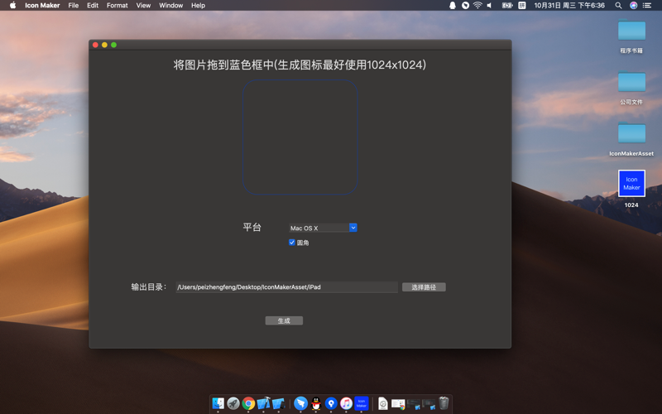Click the blue image drop box
This screenshot has height=414, width=662.
[300, 137]
